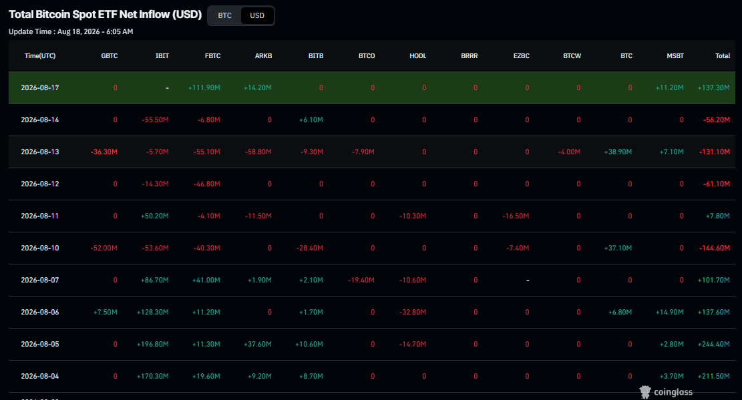Click the Time(UTC) column header
Viewport: 742px width, 400px height.
click(x=40, y=56)
